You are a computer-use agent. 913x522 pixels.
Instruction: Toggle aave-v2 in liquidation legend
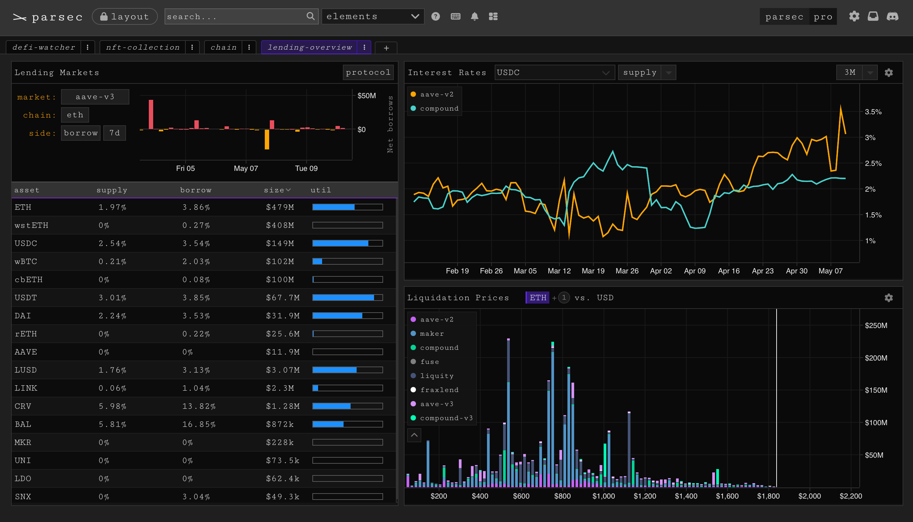click(432, 319)
